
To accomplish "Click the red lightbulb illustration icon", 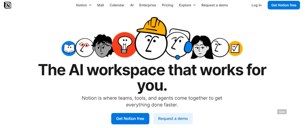I will pyautogui.click(x=124, y=44).
